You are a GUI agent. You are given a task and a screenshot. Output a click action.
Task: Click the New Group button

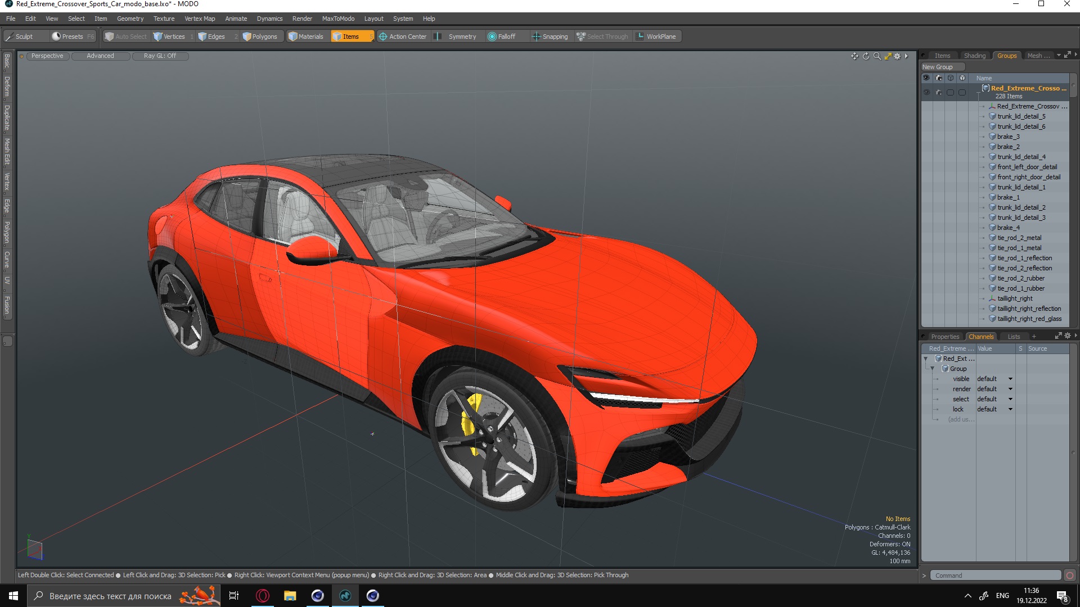[x=937, y=67]
